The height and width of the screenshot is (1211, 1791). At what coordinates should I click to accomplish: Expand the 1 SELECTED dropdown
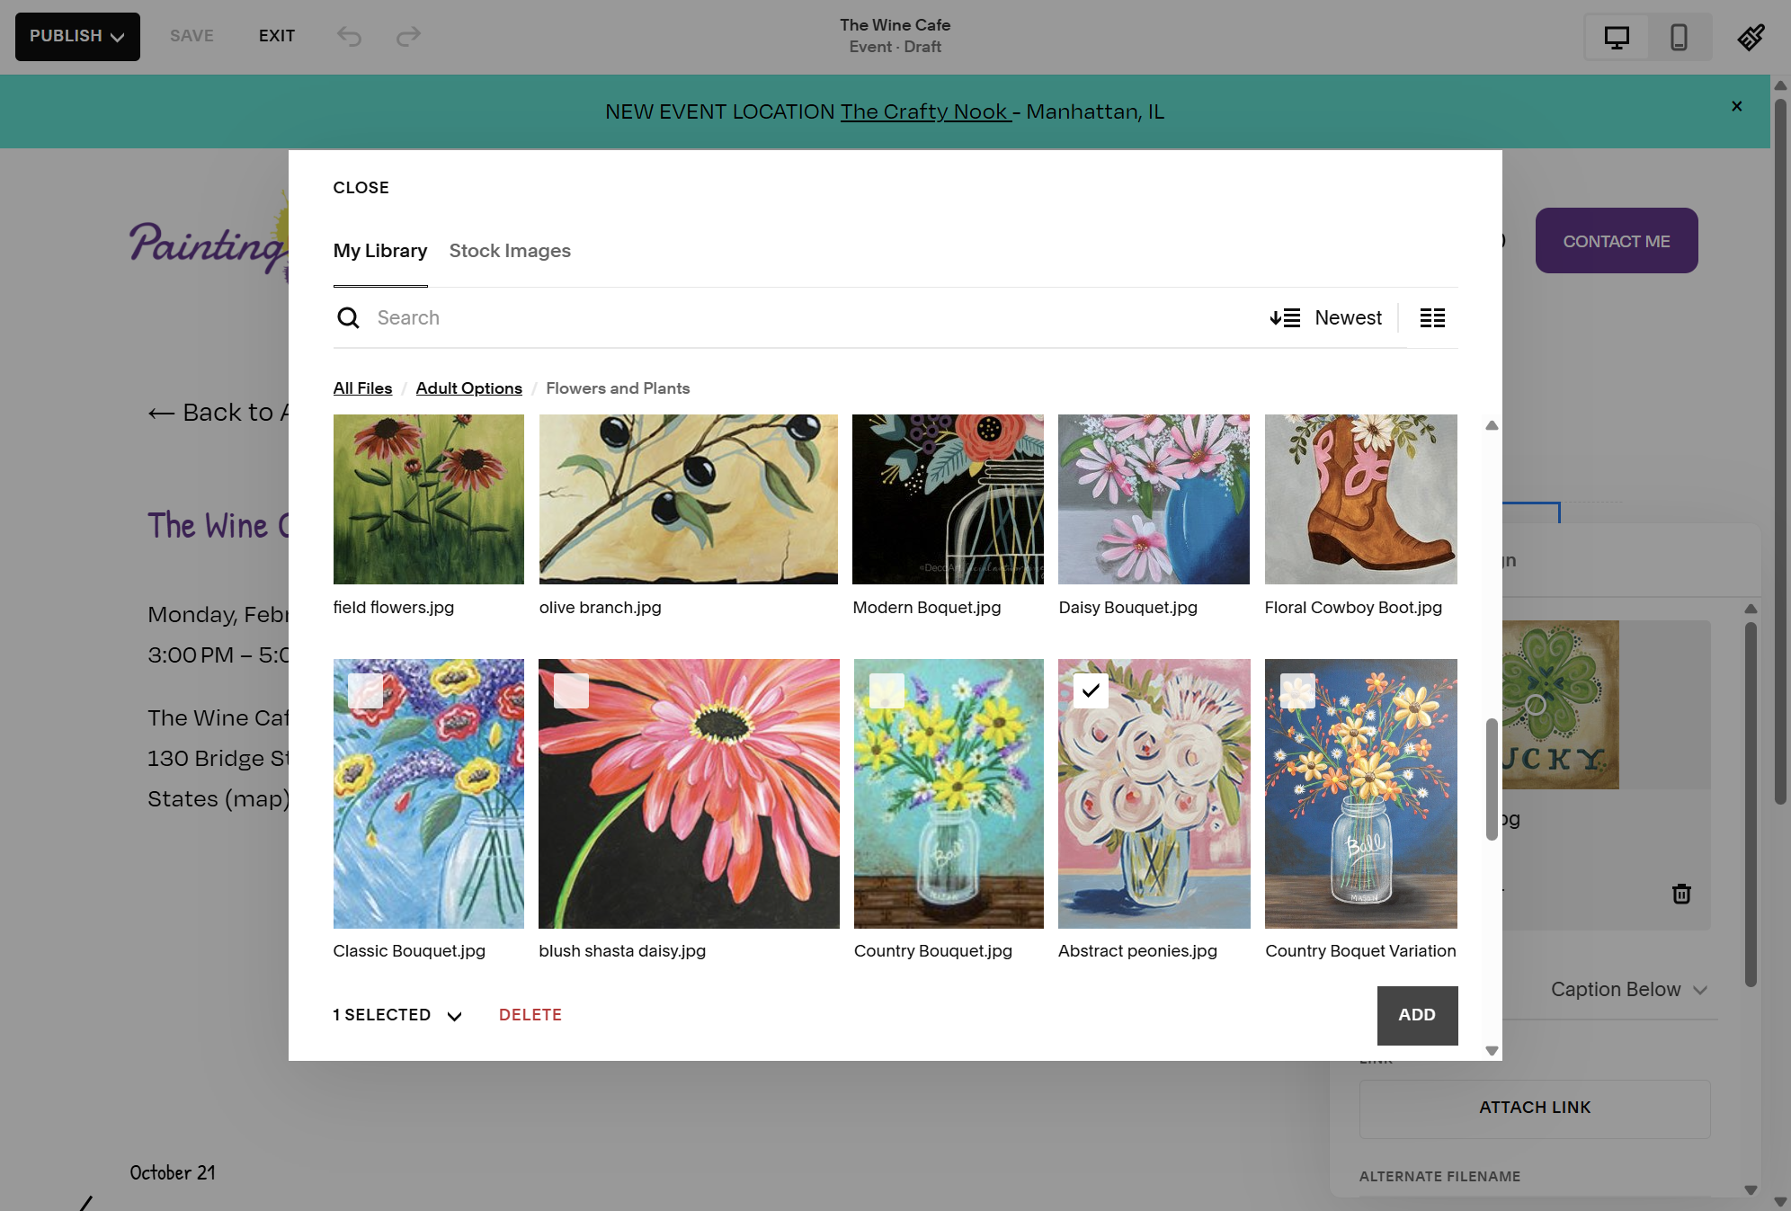pos(397,1015)
